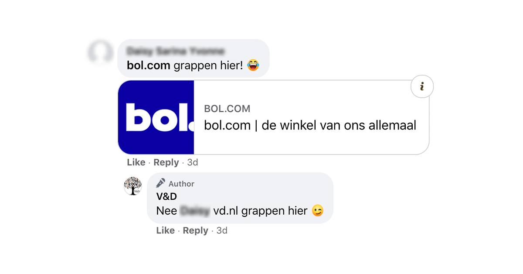Click the laughing emoji in first comment
Image resolution: width=523 pixels, height=274 pixels.
253,66
